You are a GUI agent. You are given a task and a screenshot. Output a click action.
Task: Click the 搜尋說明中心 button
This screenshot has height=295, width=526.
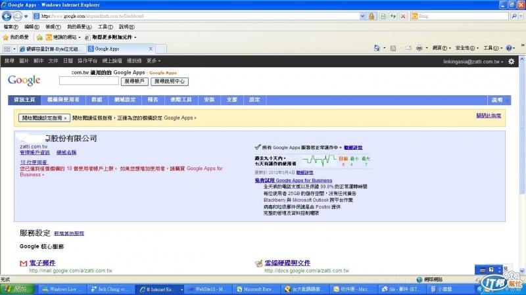coord(170,81)
